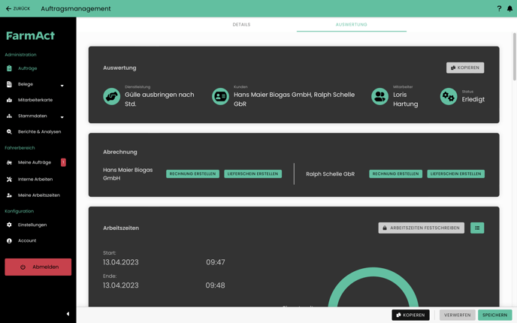Click the Account user icon
Screen dimensions: 517x323
9,240
